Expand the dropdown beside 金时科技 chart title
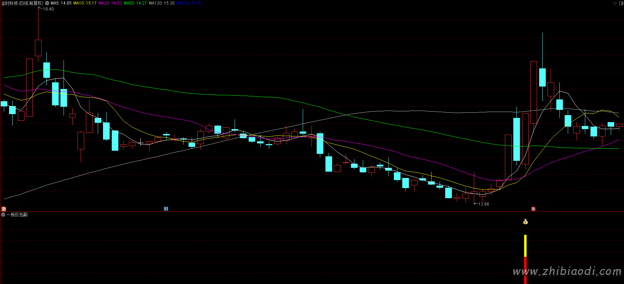 tap(47, 3)
